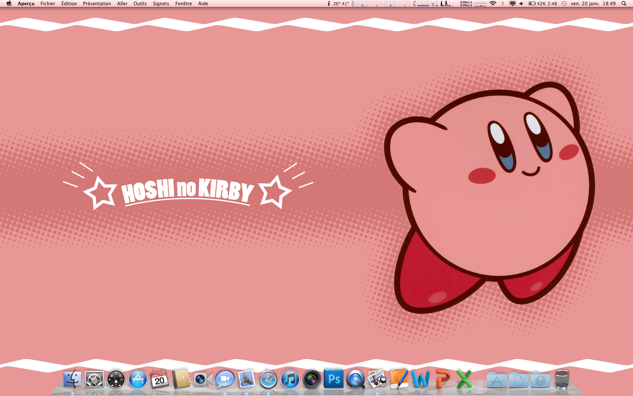Open the Fichier menu
The image size is (633, 396).
[48, 4]
